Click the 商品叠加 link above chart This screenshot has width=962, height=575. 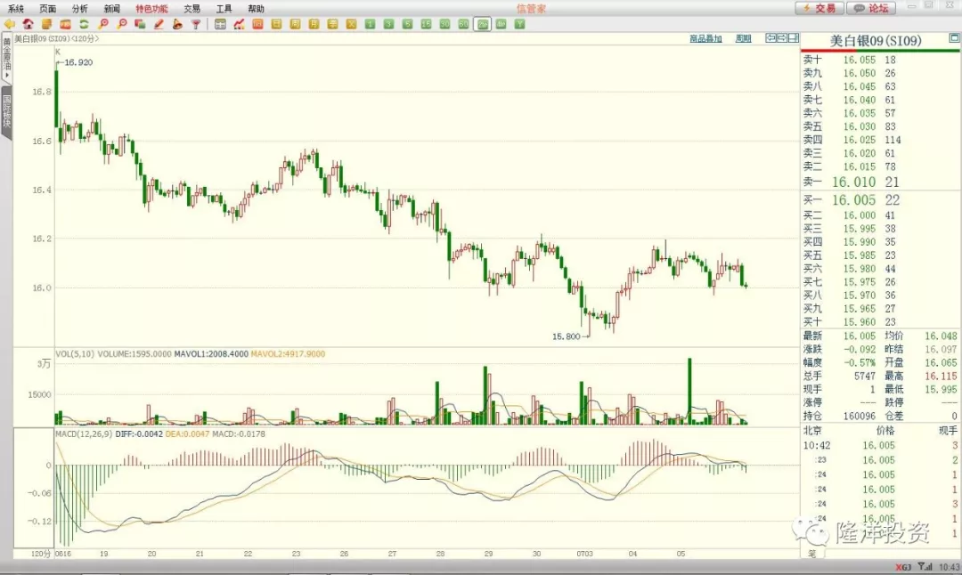705,38
